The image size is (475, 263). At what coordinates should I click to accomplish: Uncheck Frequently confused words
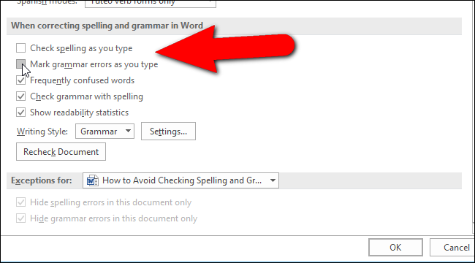pos(20,80)
